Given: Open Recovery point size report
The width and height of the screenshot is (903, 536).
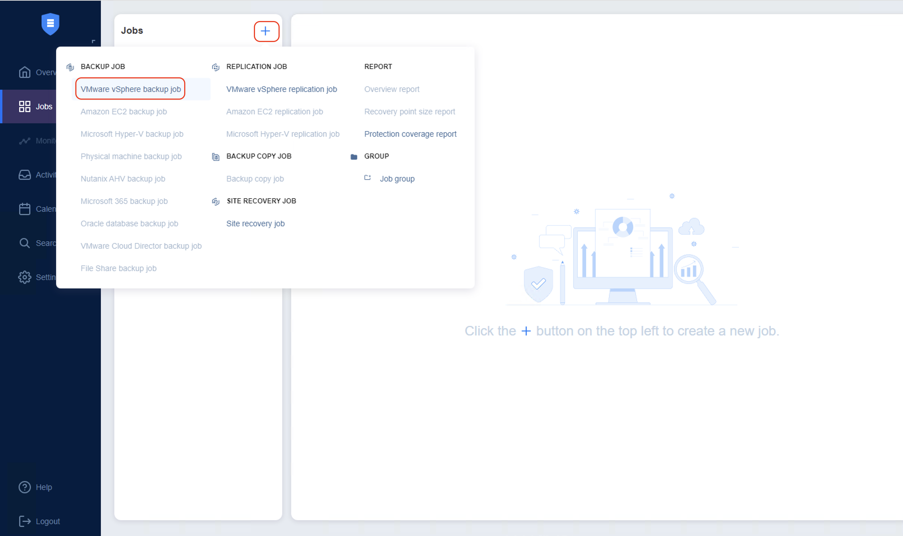Looking at the screenshot, I should [x=410, y=112].
